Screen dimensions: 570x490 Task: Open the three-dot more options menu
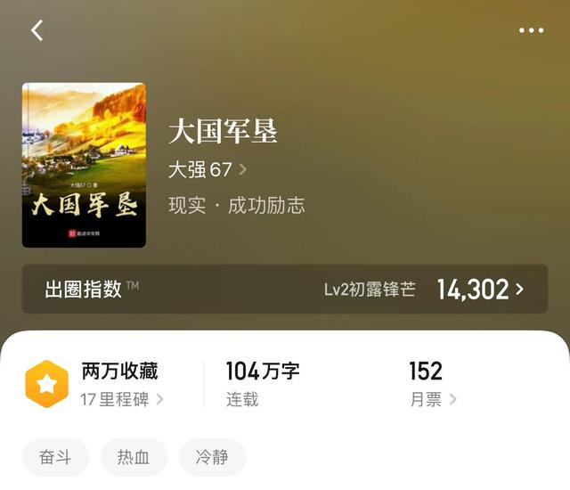(532, 30)
